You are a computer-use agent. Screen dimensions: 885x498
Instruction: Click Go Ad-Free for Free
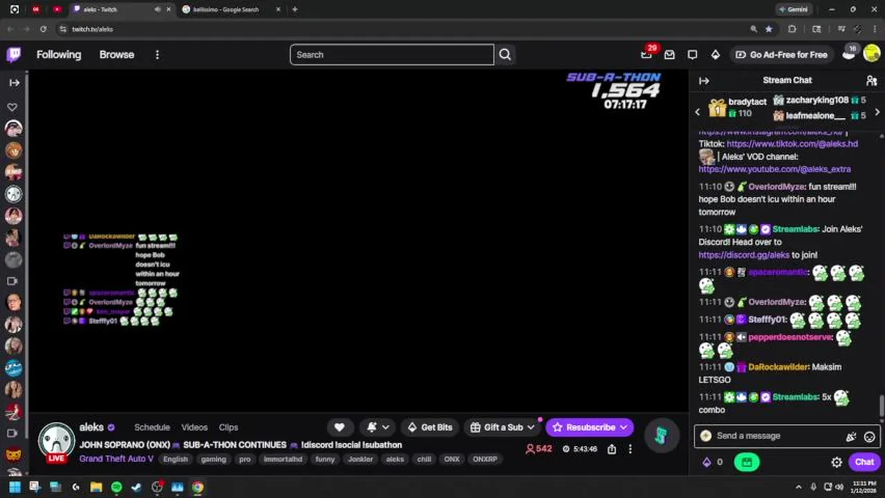click(781, 55)
